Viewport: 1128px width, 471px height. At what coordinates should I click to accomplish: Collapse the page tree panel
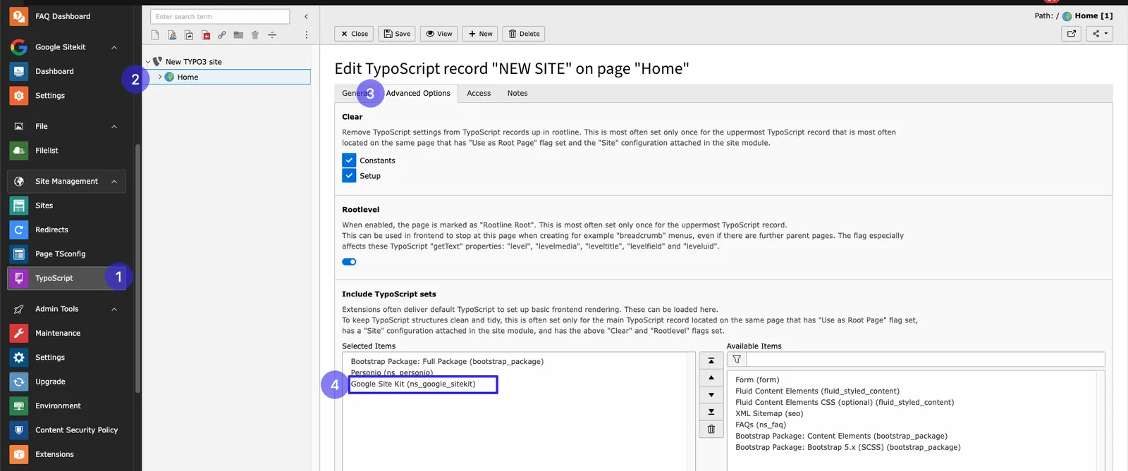click(x=306, y=16)
